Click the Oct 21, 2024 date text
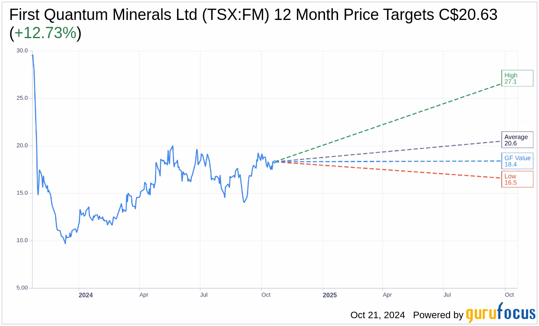This screenshot has height=326, width=539. (378, 315)
